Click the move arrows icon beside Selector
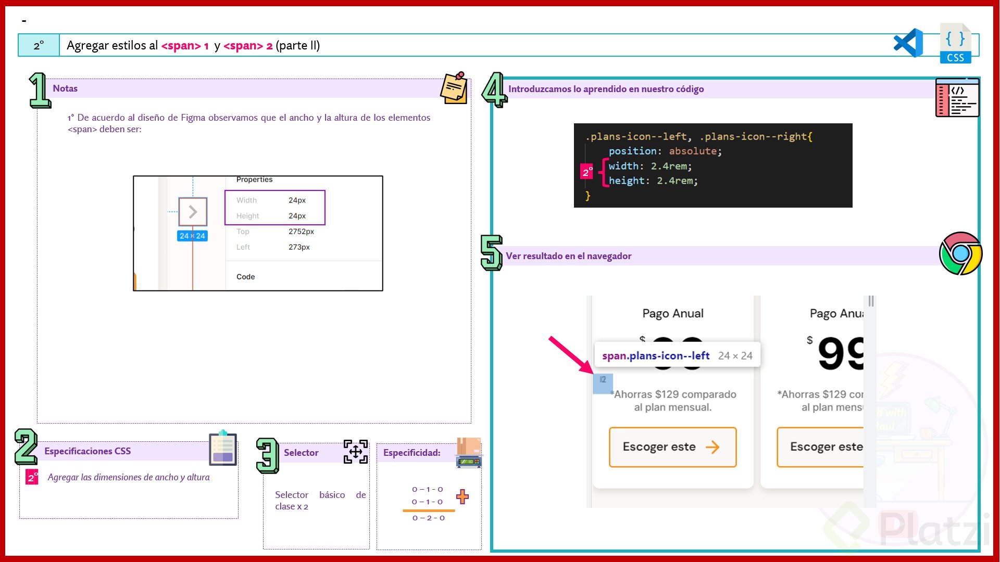Viewport: 1000px width, 562px height. (x=355, y=453)
